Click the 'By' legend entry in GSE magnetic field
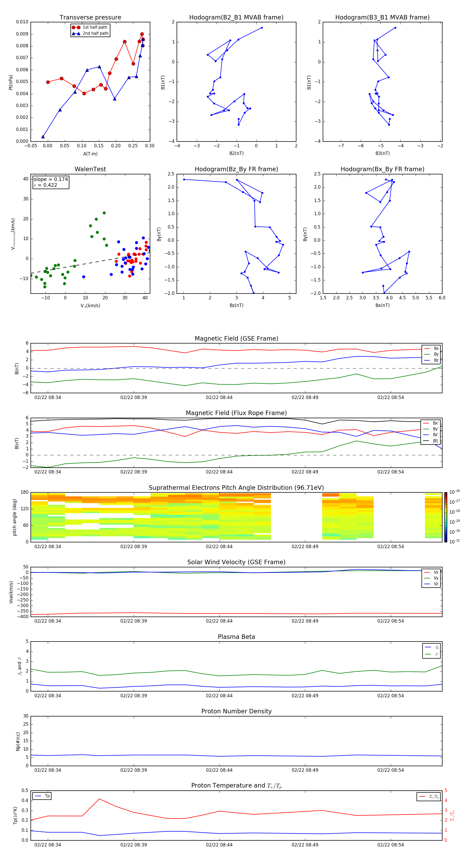Image resolution: width=473 pixels, height=868 pixels. [x=431, y=354]
